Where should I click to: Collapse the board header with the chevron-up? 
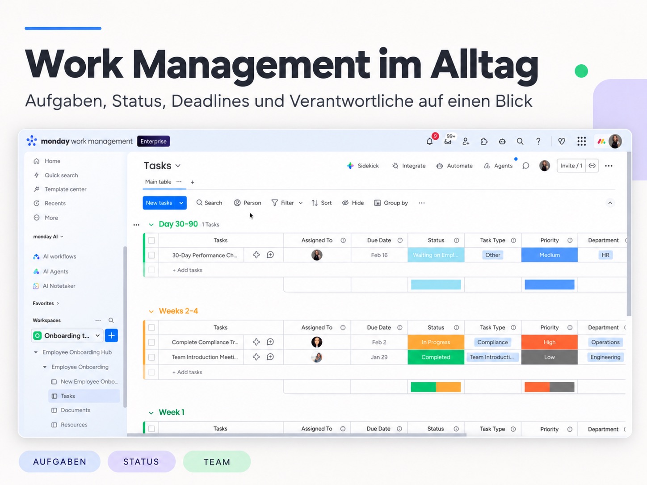610,203
